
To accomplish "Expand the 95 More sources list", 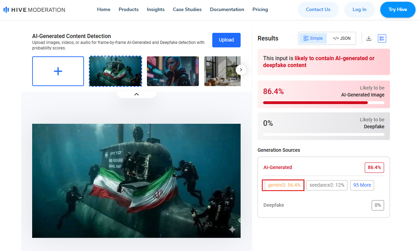I will (362, 185).
